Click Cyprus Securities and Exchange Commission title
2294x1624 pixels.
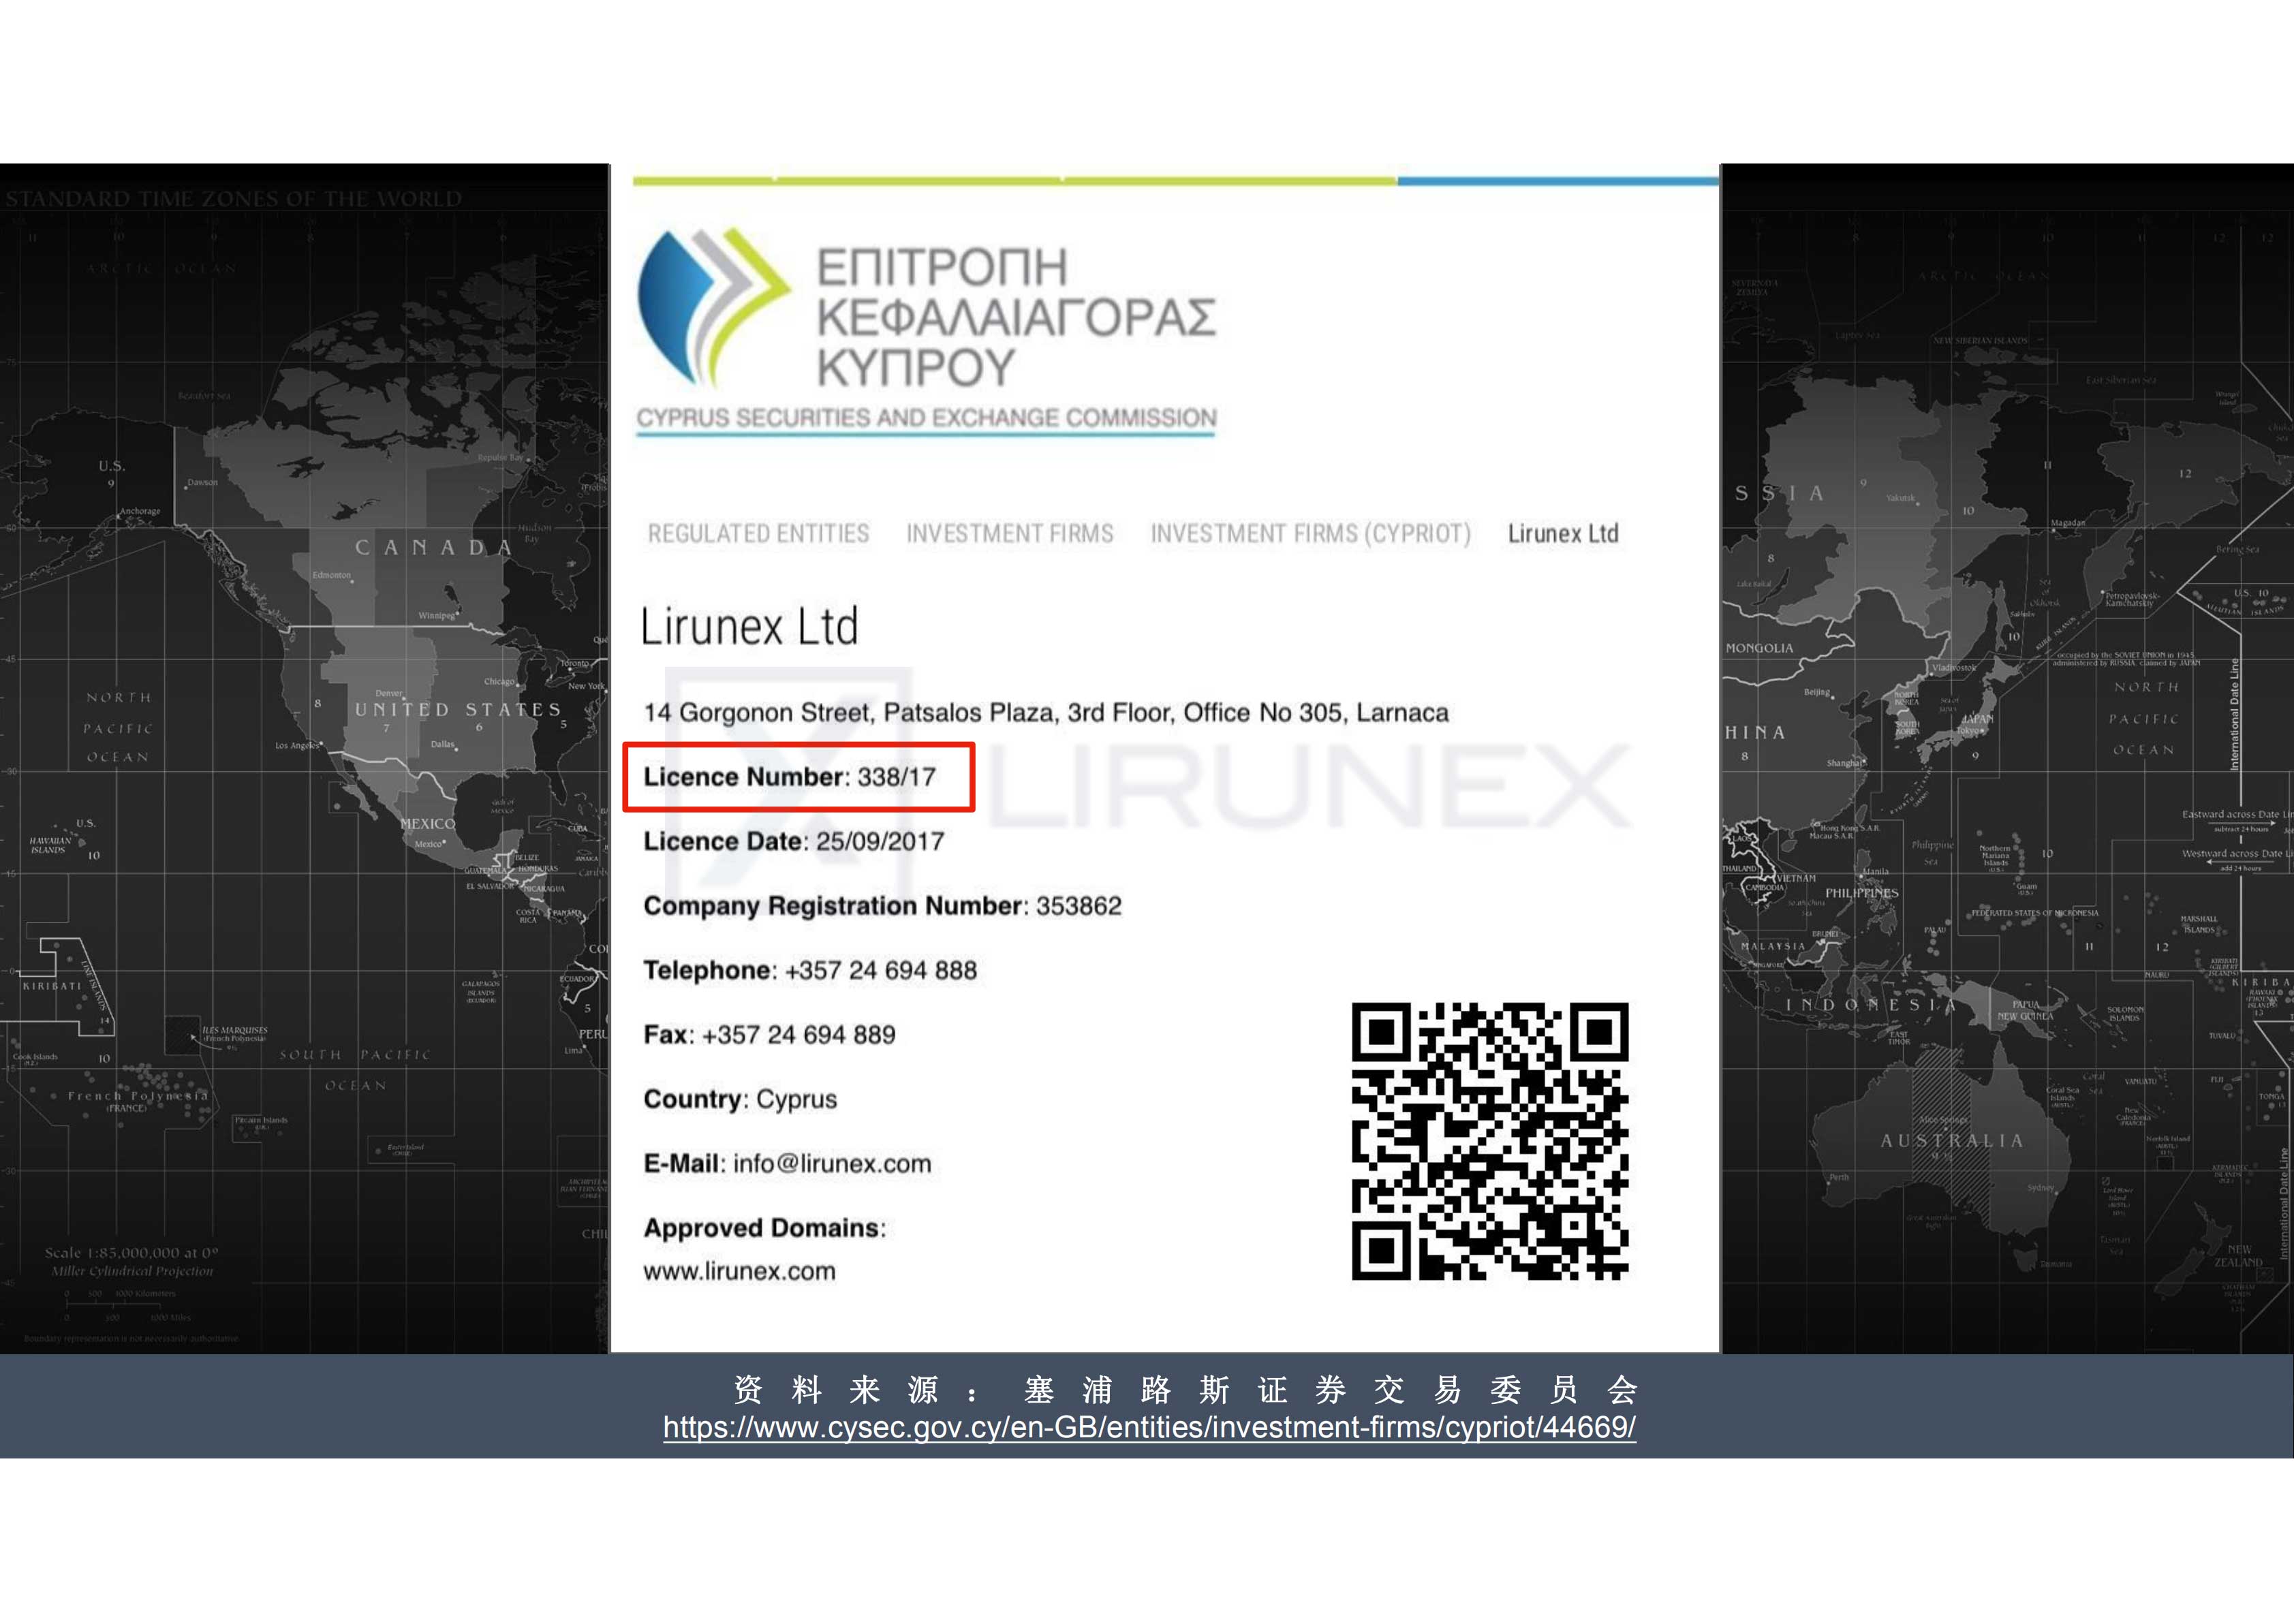(926, 418)
